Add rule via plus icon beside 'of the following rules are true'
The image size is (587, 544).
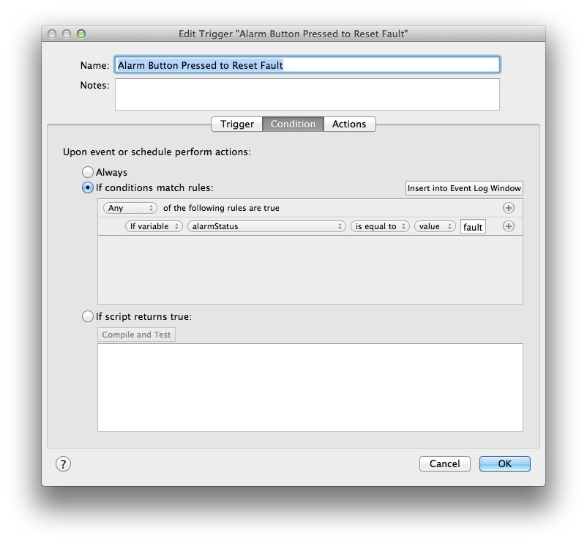(x=508, y=208)
